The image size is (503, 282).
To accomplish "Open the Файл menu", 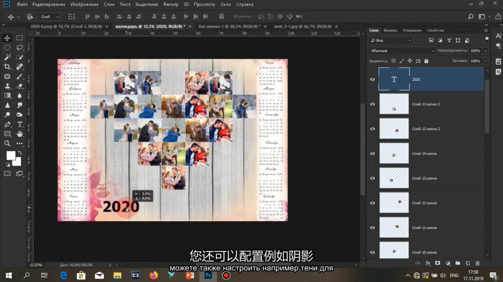I will [x=22, y=4].
